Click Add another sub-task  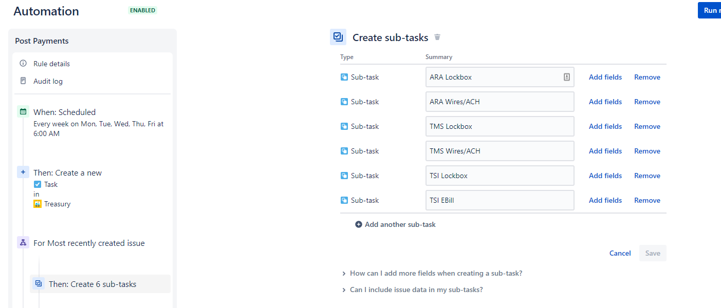coord(395,224)
